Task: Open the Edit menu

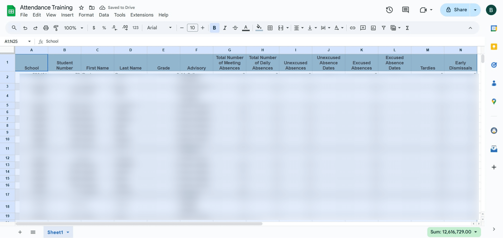Action: pos(37,15)
